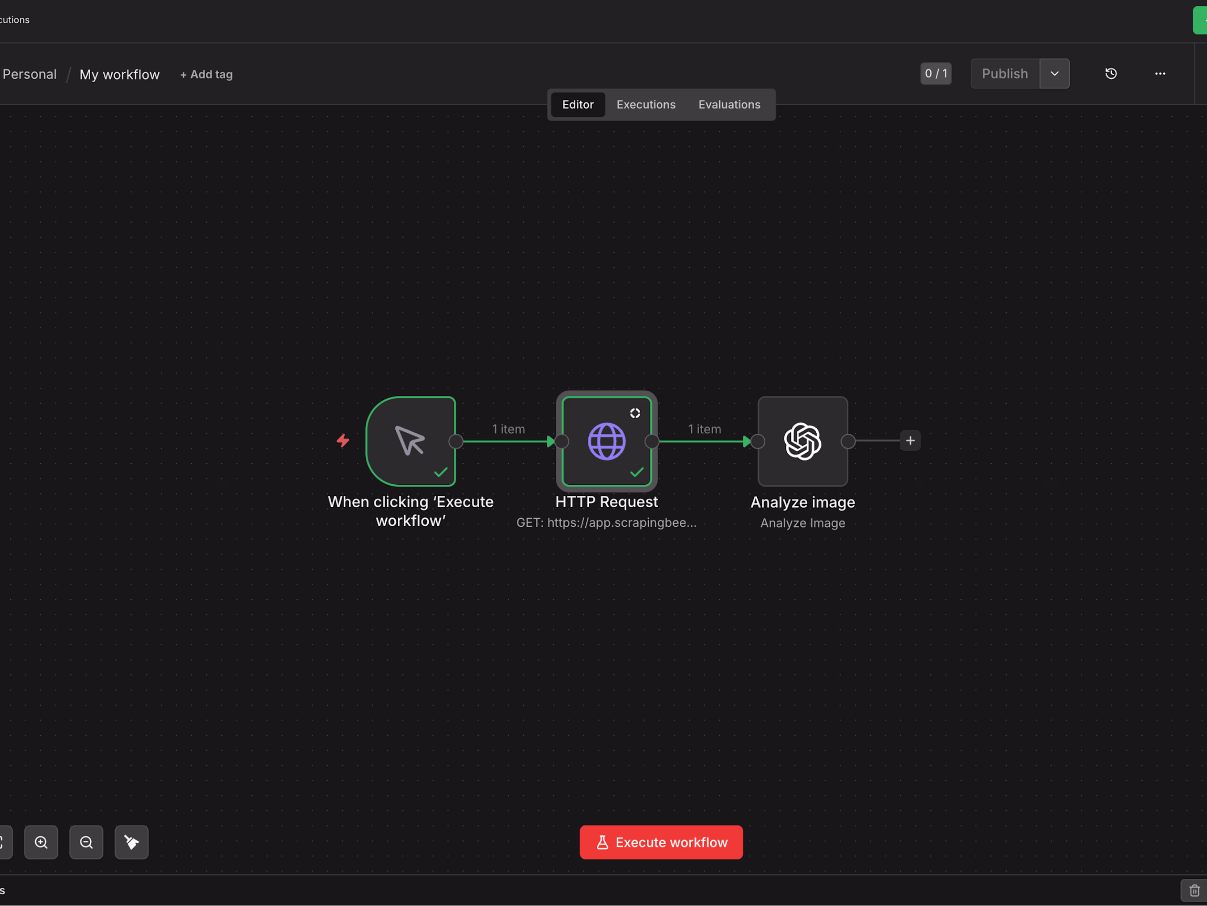Click the My workflow name field
Screen dimensions: 1207x906
(119, 75)
